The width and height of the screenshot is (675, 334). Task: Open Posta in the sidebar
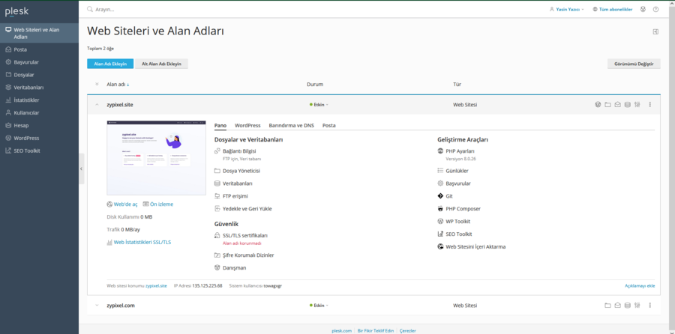tap(39, 49)
